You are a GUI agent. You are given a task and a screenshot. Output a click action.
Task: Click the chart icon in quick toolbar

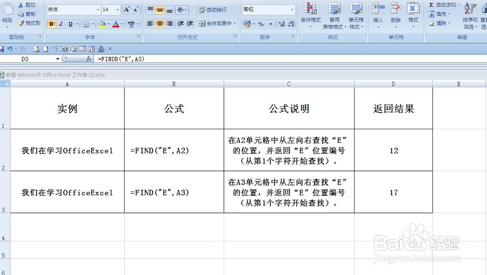tap(101, 49)
